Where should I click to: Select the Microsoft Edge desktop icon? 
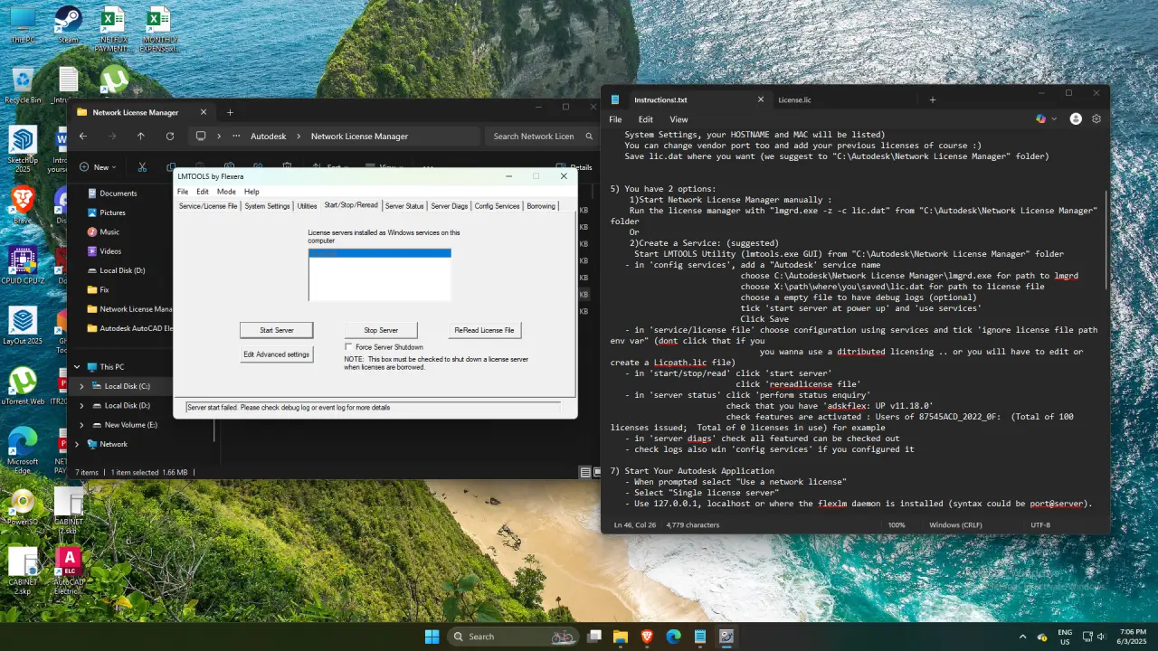(23, 449)
